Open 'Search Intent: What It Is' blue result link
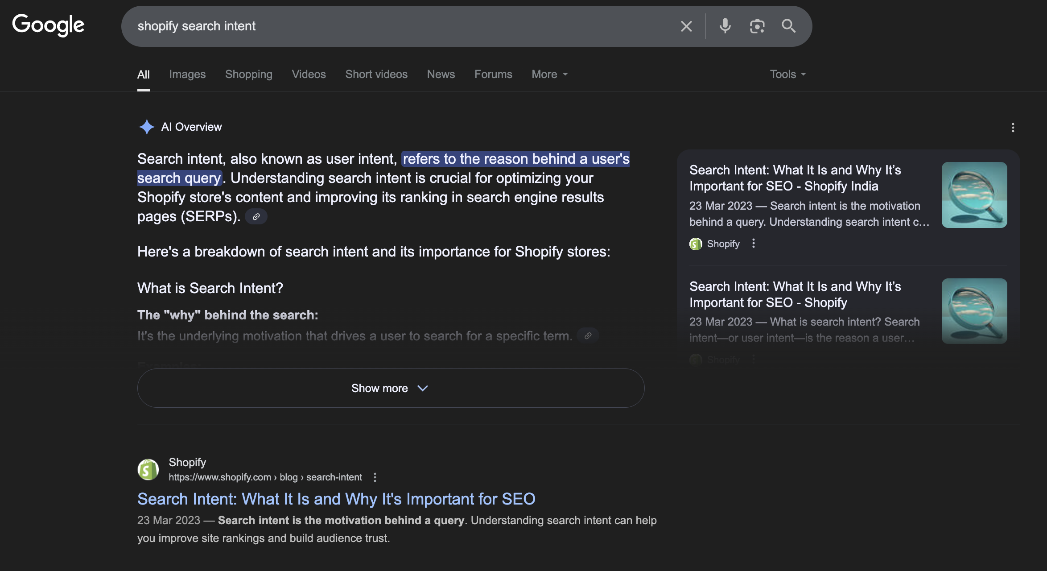This screenshot has width=1047, height=571. click(x=336, y=499)
